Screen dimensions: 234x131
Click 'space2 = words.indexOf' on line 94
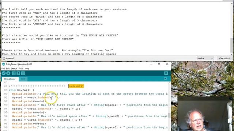tap(31, 109)
